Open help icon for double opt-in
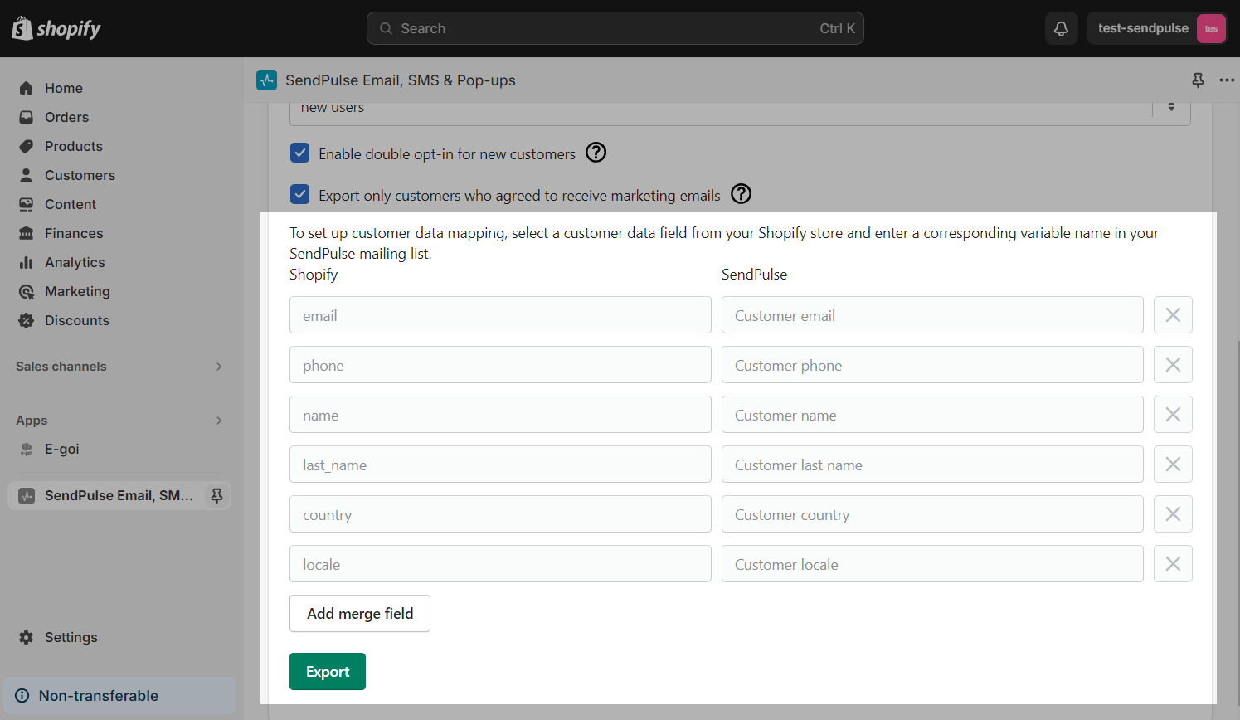The height and width of the screenshot is (720, 1240). [x=596, y=153]
